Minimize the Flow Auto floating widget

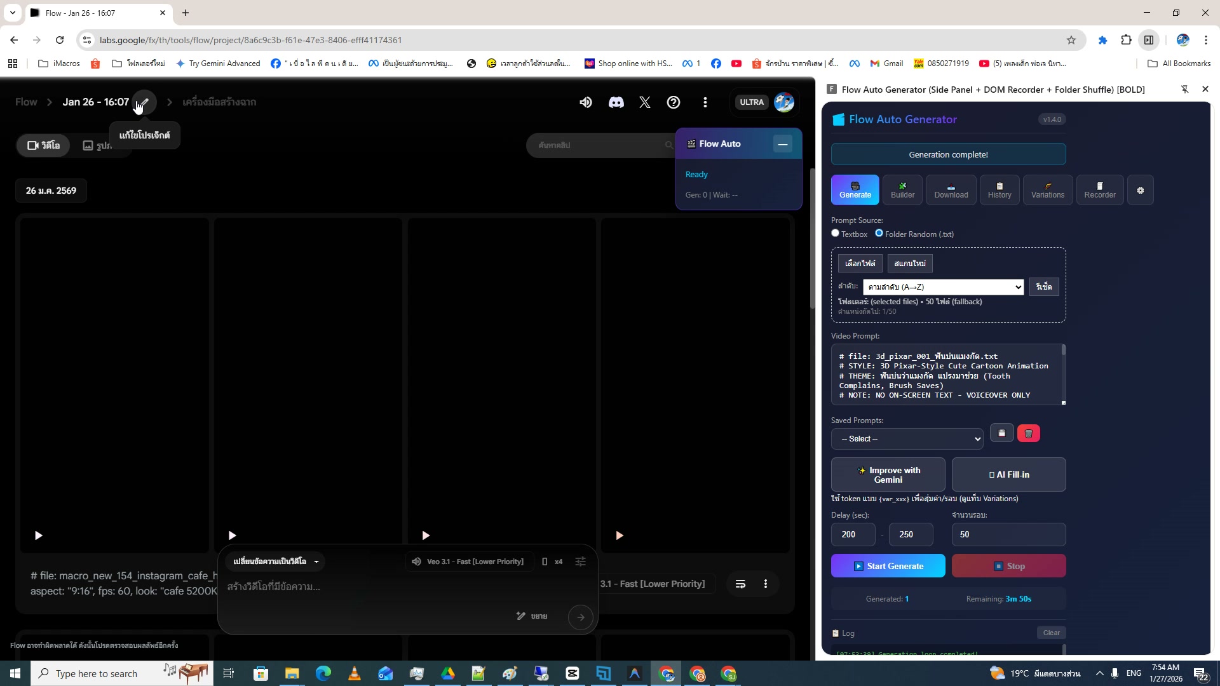point(782,144)
